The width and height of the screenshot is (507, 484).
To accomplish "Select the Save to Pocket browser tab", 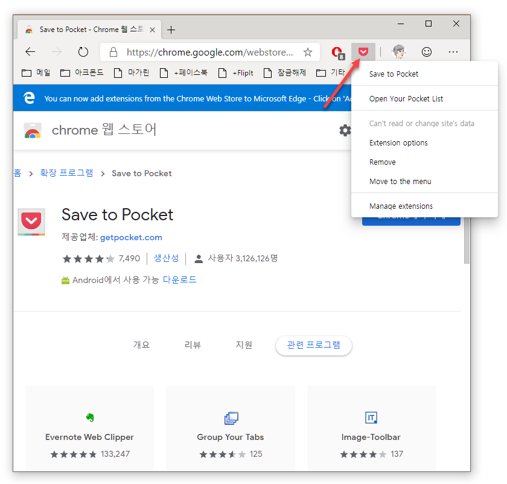I will point(89,30).
